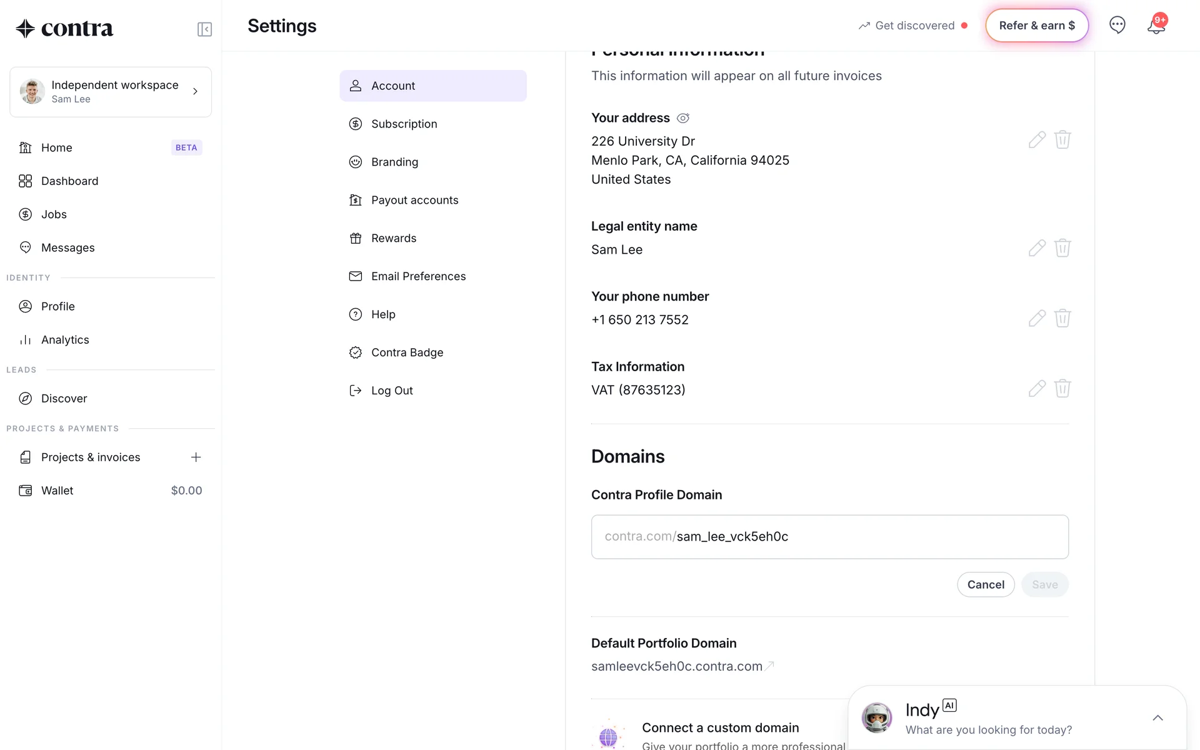Viewport: 1200px width, 750px height.
Task: Edit your address with pencil icon
Action: 1036,140
